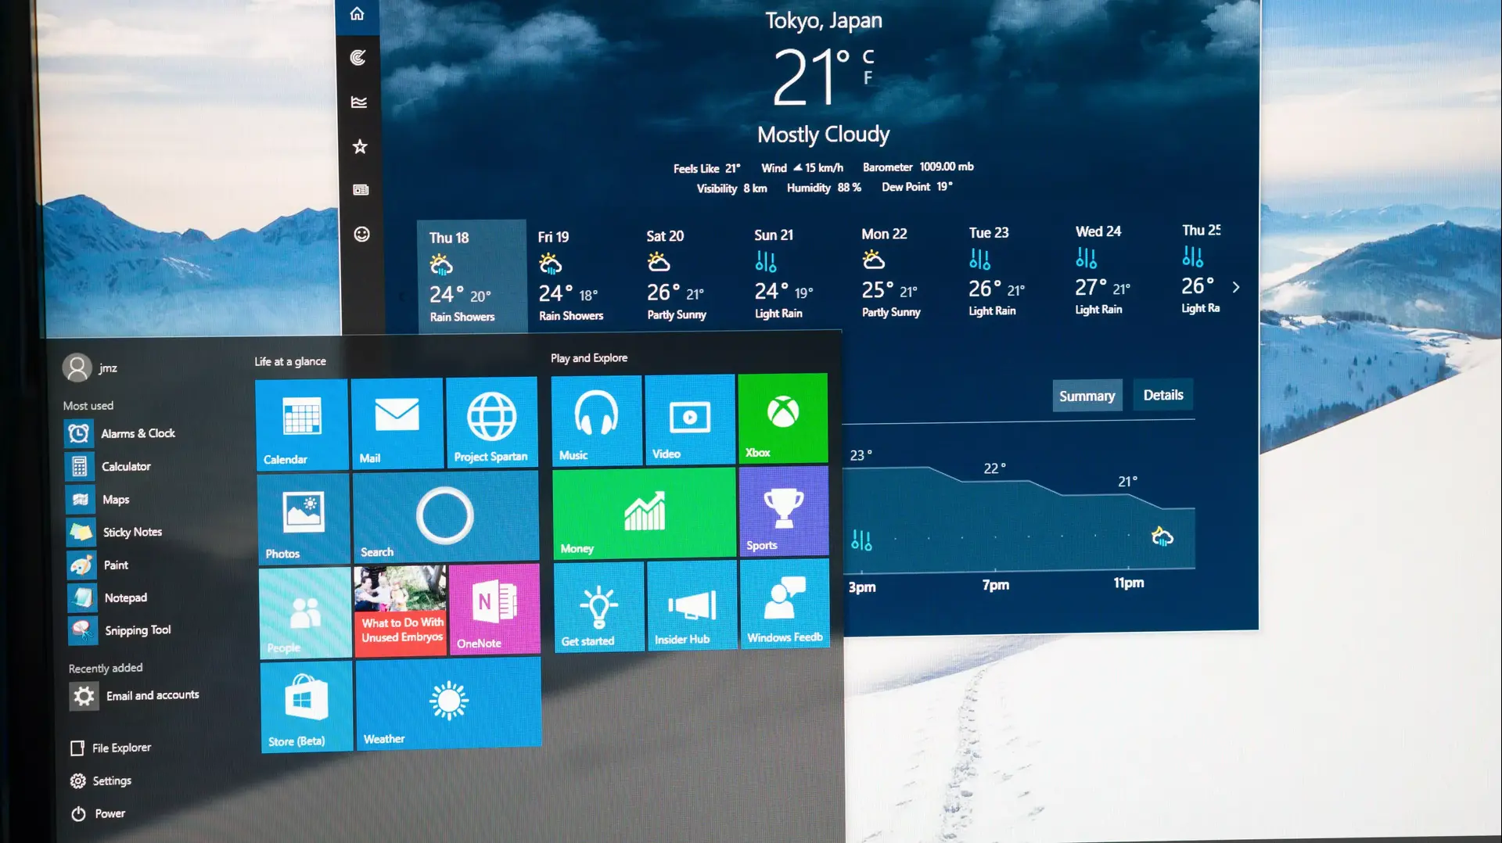The width and height of the screenshot is (1502, 843).
Task: Open Historical Weather chart icon in sidebar
Action: click(x=359, y=102)
